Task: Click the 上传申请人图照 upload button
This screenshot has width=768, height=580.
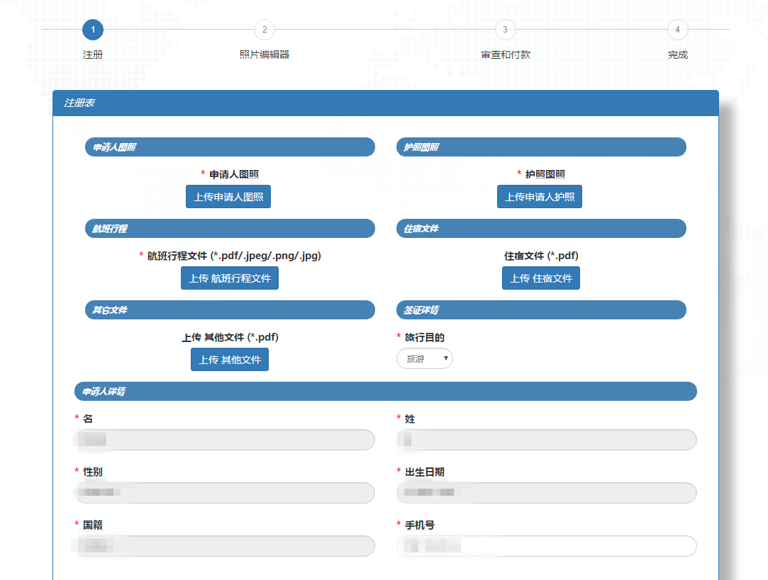Action: [x=228, y=197]
